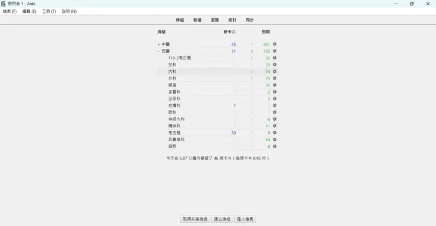Click due count 75 on 外科 row

pos(267,78)
